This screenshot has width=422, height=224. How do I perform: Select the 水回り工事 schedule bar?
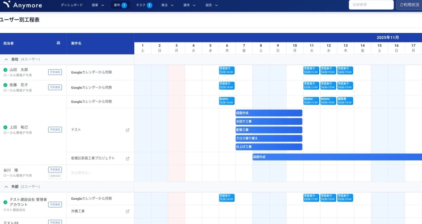[269, 121]
